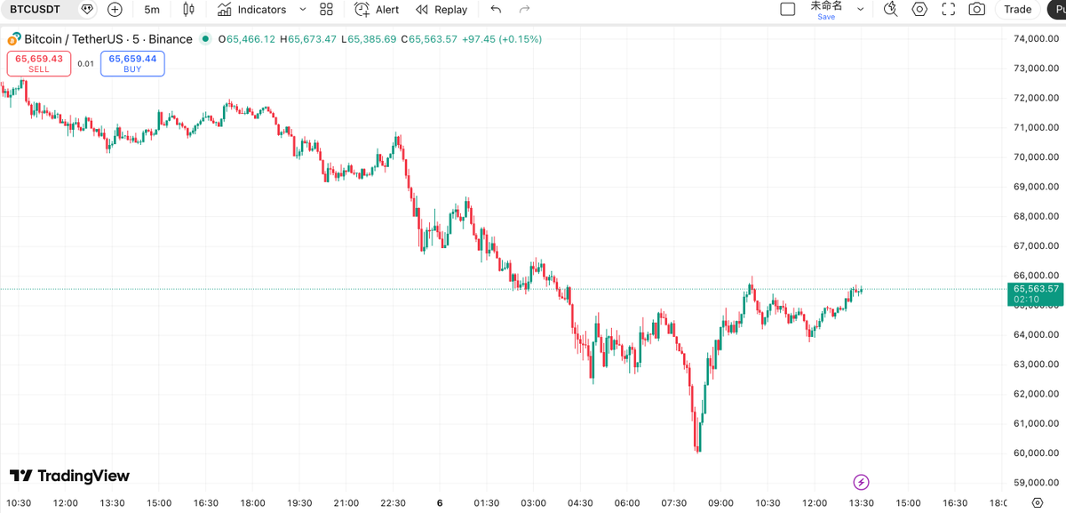
Task: Click the compare or add symbol plus icon
Action: point(115,10)
